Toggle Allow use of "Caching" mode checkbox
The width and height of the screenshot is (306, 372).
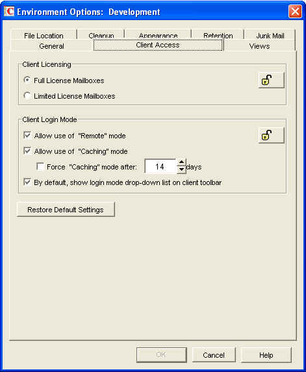pyautogui.click(x=27, y=151)
